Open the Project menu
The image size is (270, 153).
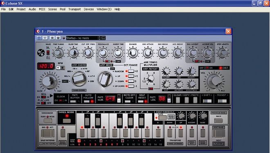21,9
